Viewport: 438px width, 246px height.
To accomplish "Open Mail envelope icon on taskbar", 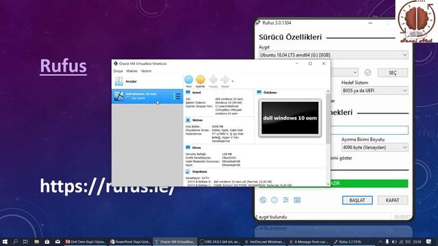I will 57,241.
